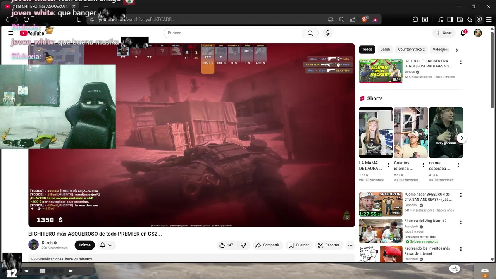Select the YouTube video browser tab
Screen dimensions: 496x279
(40, 7)
